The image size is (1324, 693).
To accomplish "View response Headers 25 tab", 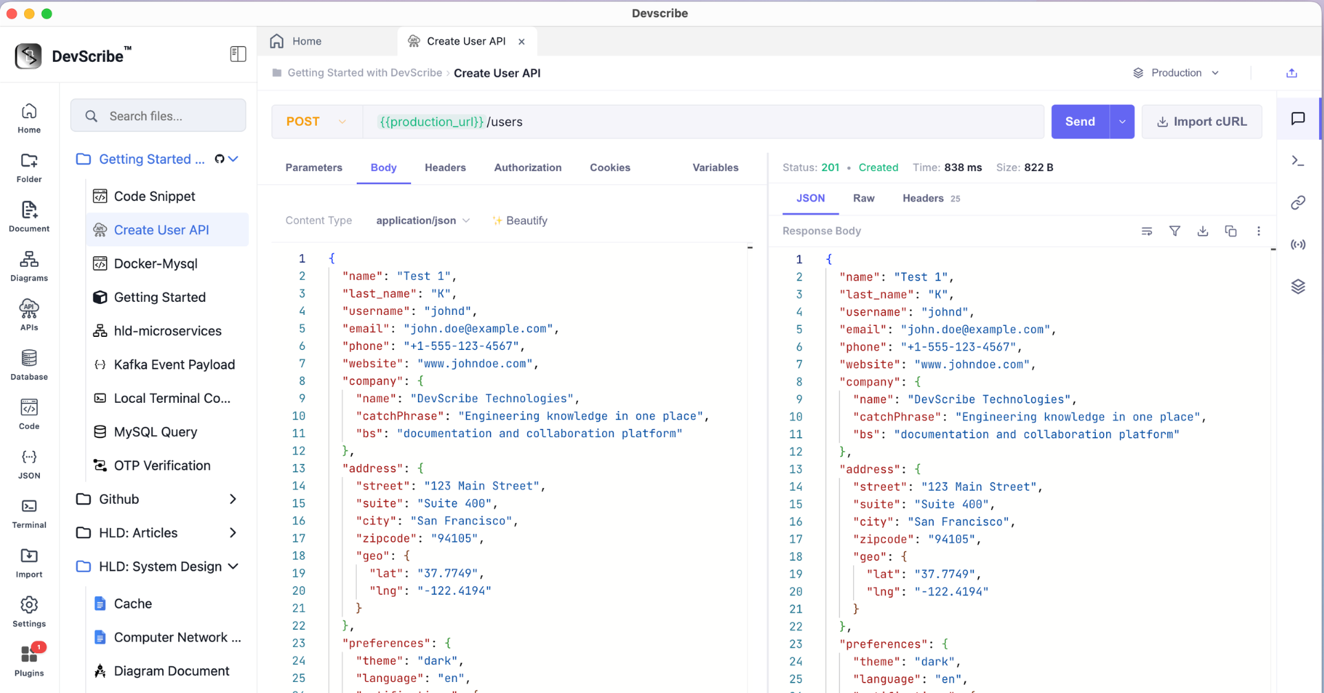I will [x=931, y=198].
